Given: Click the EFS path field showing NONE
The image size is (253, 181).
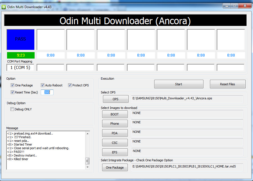Looking at the screenshot, I should coord(187,152).
